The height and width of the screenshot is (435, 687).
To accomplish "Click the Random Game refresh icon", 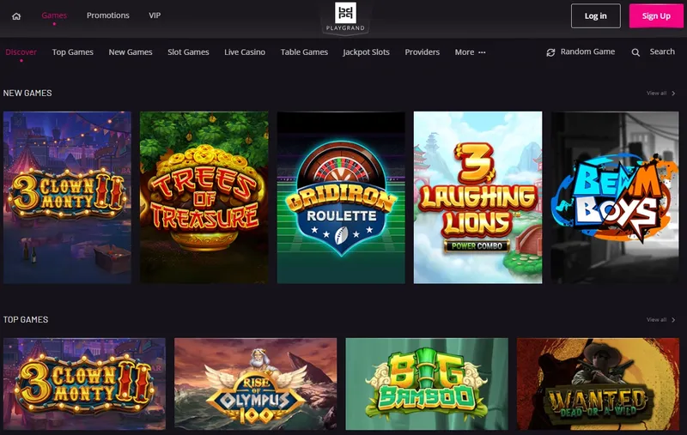I will tap(550, 52).
